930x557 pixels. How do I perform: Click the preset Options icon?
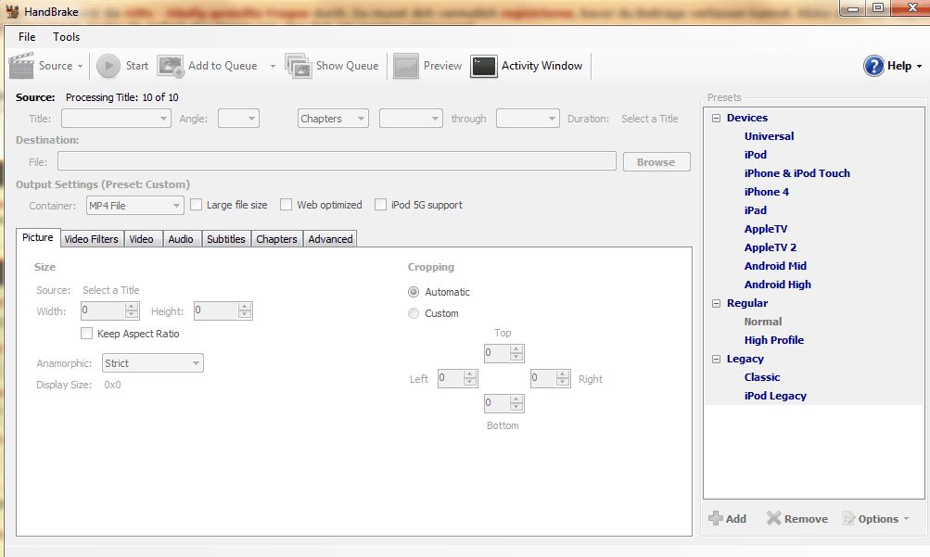(848, 518)
